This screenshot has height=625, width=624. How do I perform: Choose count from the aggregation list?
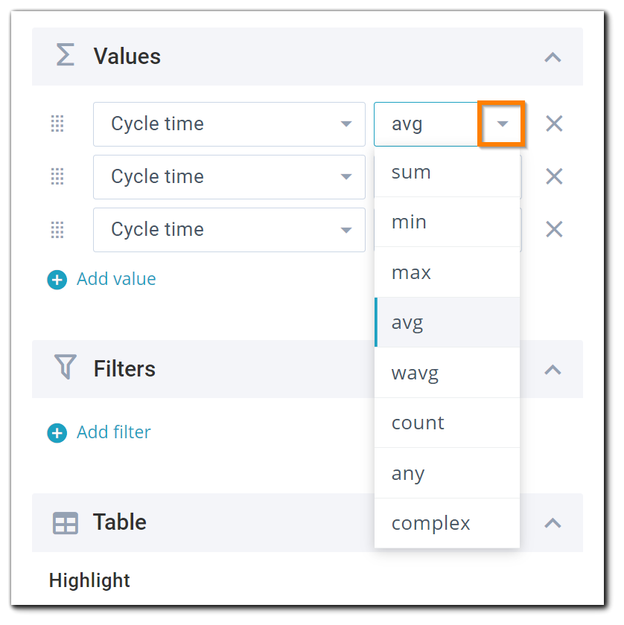[x=447, y=423]
